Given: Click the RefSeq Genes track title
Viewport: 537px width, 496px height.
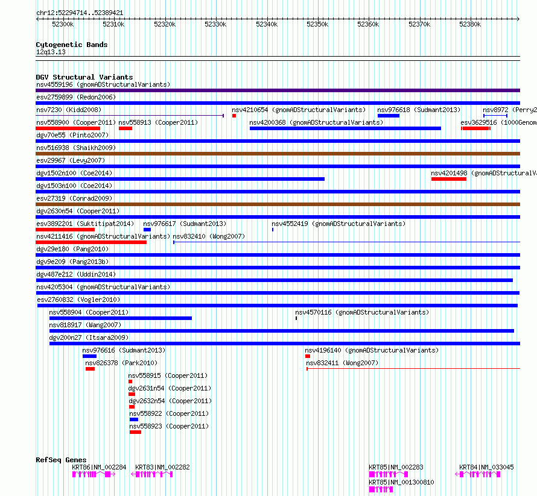Looking at the screenshot, I should [61, 460].
